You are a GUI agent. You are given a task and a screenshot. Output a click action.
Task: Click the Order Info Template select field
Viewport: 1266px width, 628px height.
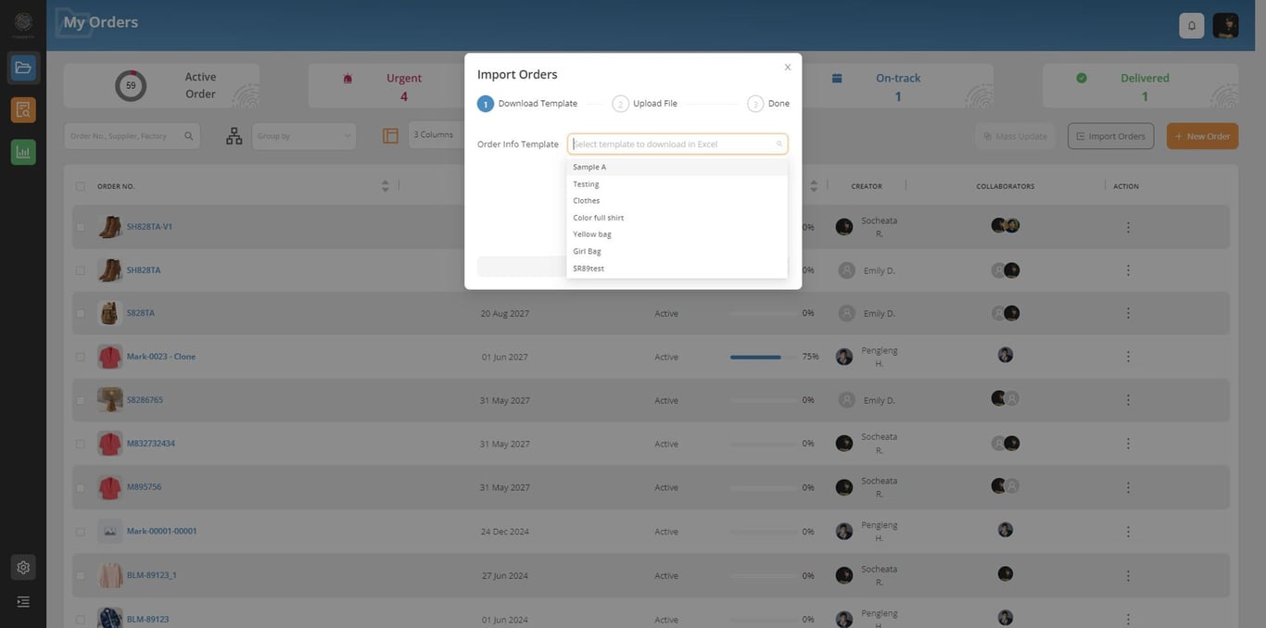677,144
